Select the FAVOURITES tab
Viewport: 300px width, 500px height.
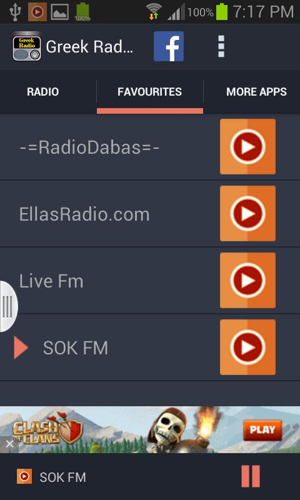coord(149,92)
